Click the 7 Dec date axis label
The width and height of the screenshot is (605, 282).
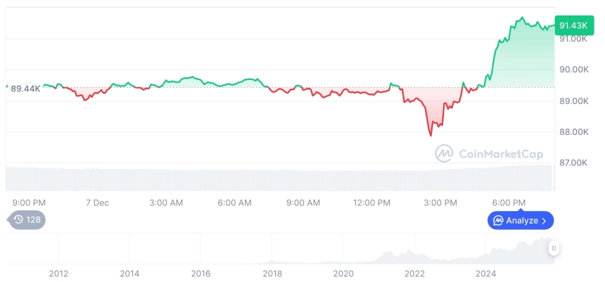[97, 203]
